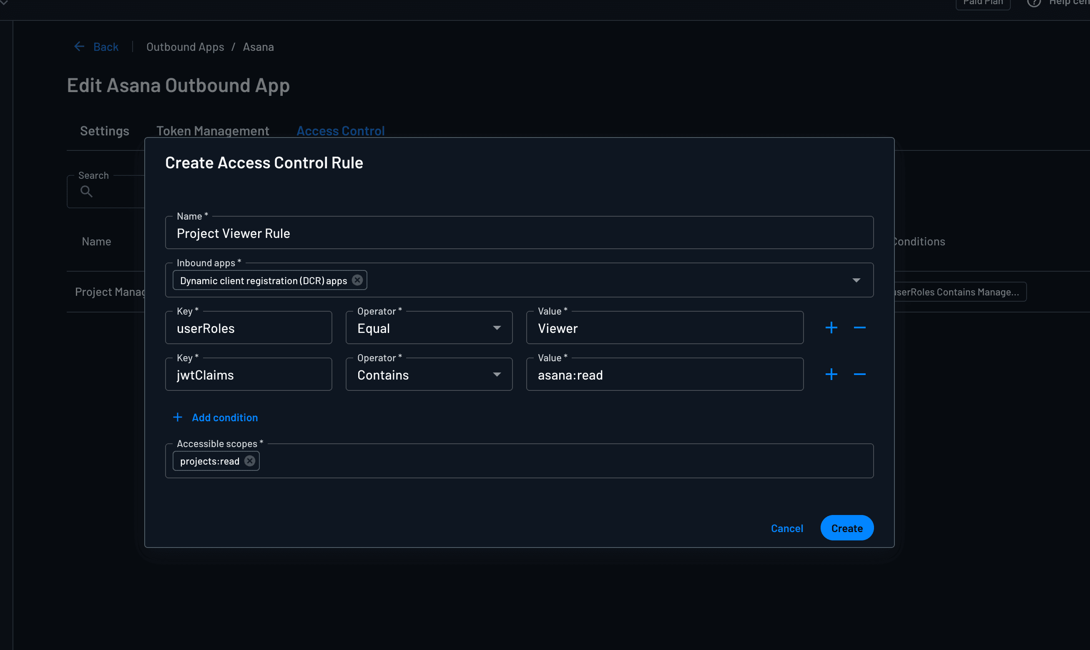Click the Name column header
The width and height of the screenshot is (1090, 650).
pos(96,241)
